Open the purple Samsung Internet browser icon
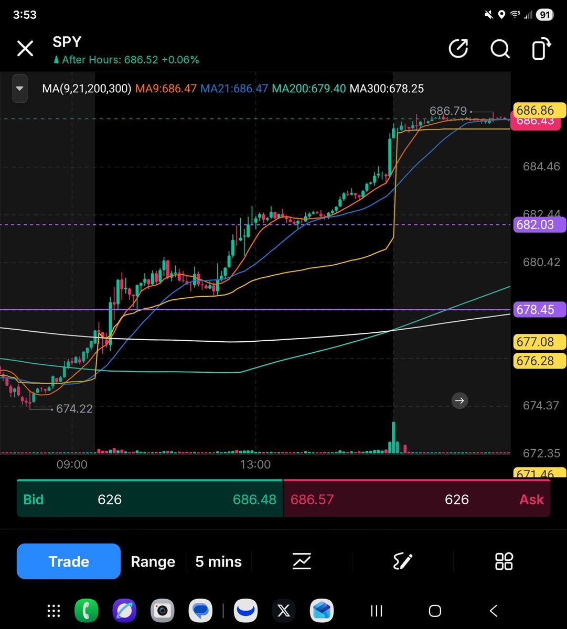The height and width of the screenshot is (629, 567). pos(124,611)
